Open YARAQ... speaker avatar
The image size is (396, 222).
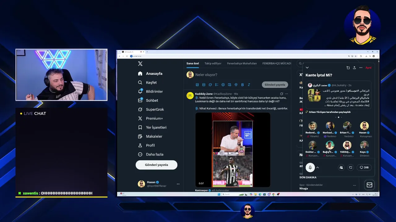pyautogui.click(x=347, y=145)
